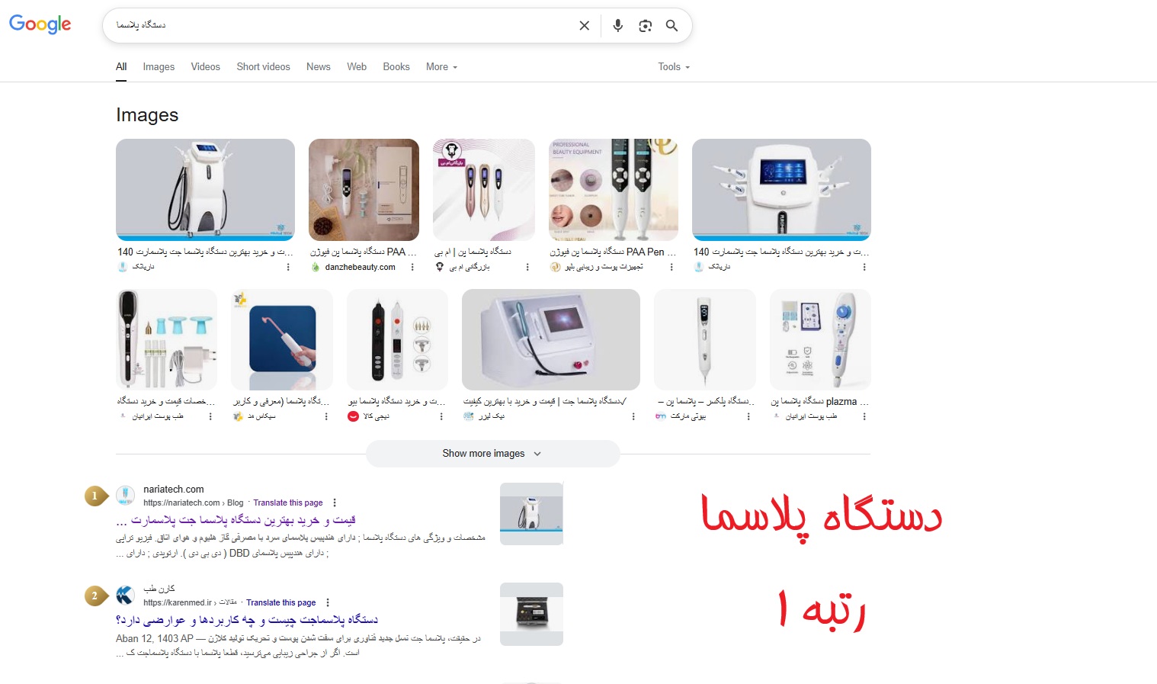Click Translate this page for nariatech.com
The height and width of the screenshot is (684, 1157).
tap(288, 503)
